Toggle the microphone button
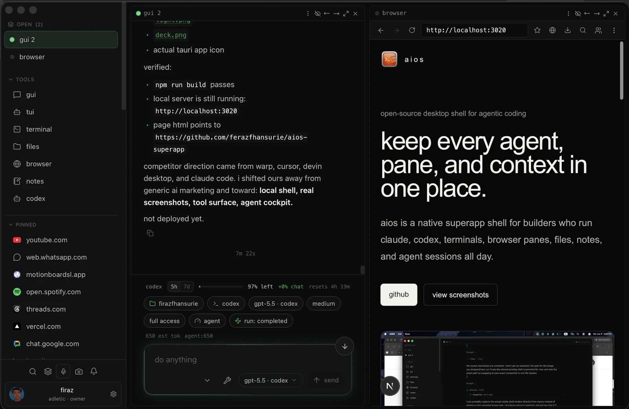Screen dimensions: 629x409 (x=63, y=372)
